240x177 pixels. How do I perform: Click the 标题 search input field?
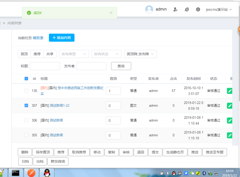45,66
